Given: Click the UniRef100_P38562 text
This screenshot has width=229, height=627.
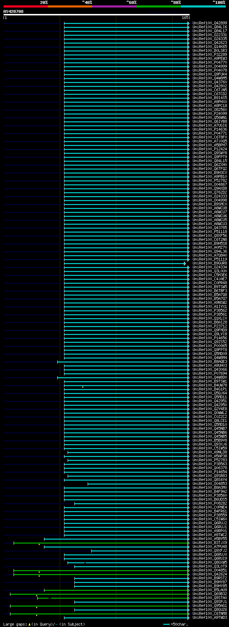Looking at the screenshot, I should tap(210, 311).
